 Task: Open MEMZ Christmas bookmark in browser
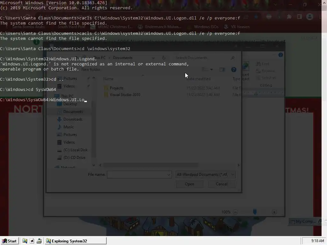(x=112, y=27)
